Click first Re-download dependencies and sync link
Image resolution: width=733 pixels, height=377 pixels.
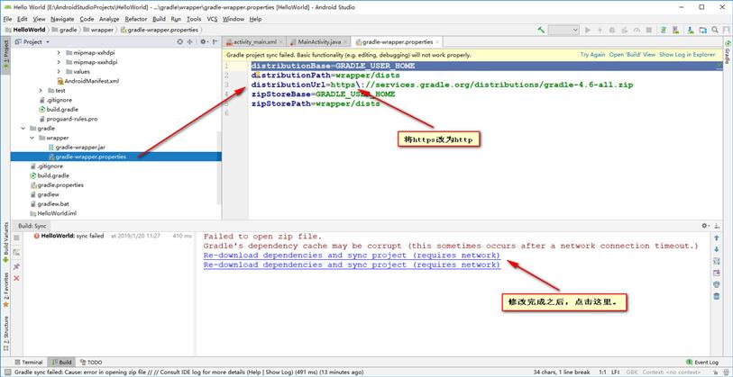coord(352,256)
